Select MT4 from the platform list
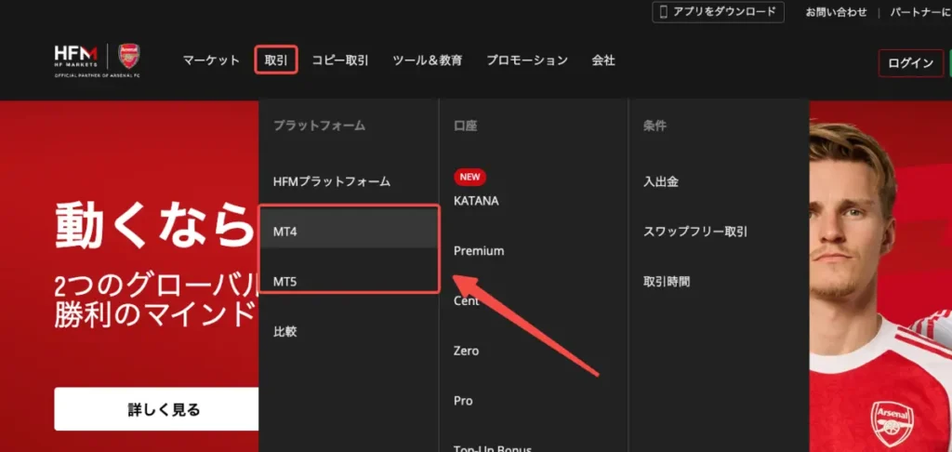The width and height of the screenshot is (952, 452). click(x=350, y=232)
